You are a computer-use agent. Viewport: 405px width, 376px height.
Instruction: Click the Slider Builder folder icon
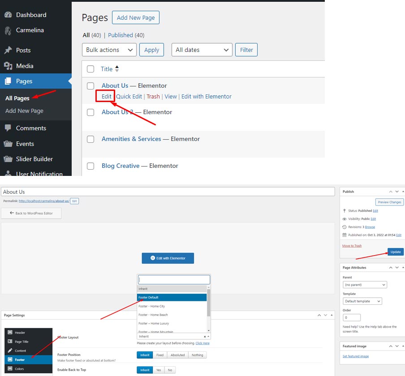8,159
